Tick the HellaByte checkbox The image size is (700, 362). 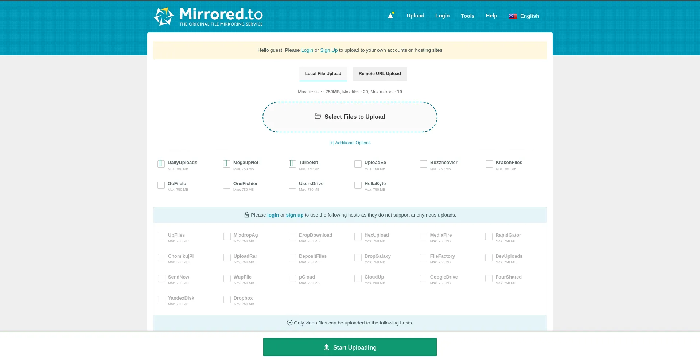tap(358, 185)
